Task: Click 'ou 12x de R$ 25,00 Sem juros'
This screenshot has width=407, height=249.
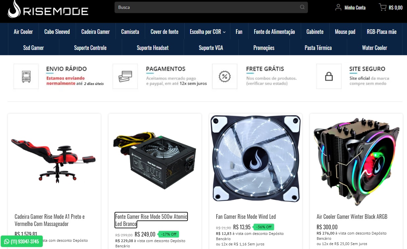Action: pos(342,244)
